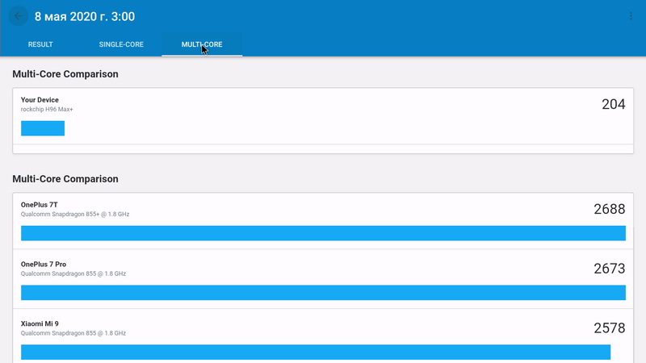Screen dimensions: 646x363
Task: Click the OnePlus 7 Pro score 2673
Action: point(609,269)
